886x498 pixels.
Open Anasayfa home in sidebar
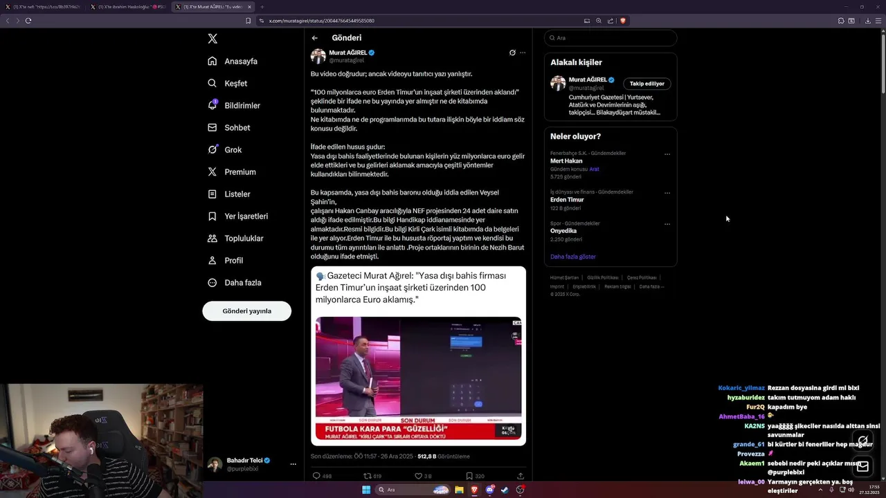(x=233, y=61)
